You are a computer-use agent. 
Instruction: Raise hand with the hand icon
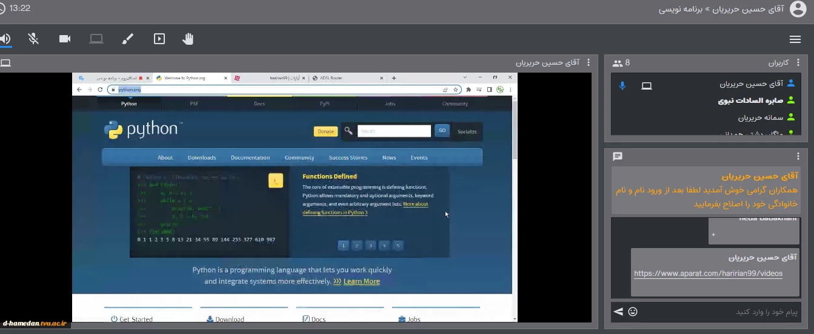tap(188, 39)
